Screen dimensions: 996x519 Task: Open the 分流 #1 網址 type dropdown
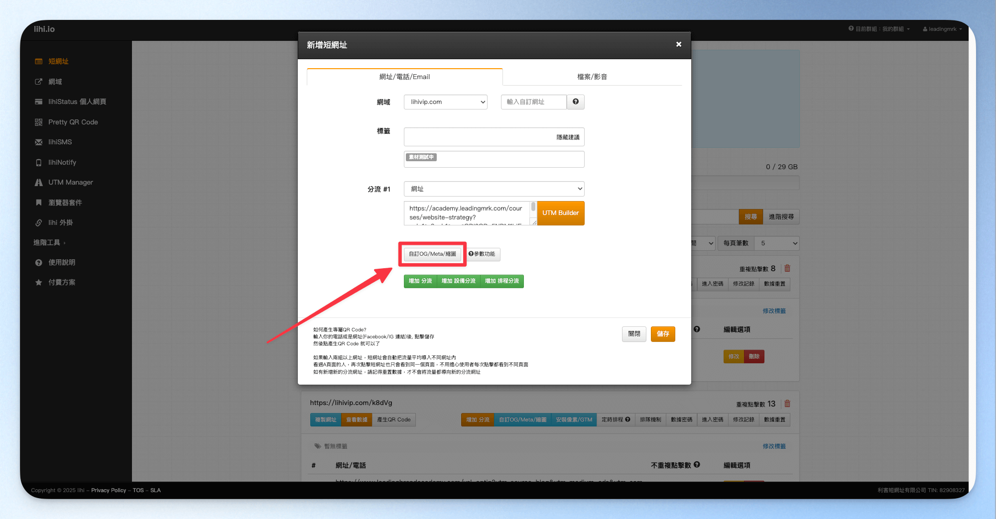pos(494,189)
